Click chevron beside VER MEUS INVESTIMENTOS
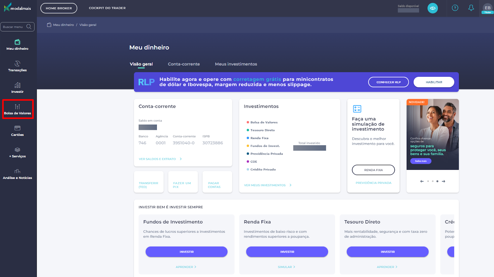Image resolution: width=494 pixels, height=277 pixels. pyautogui.click(x=290, y=185)
